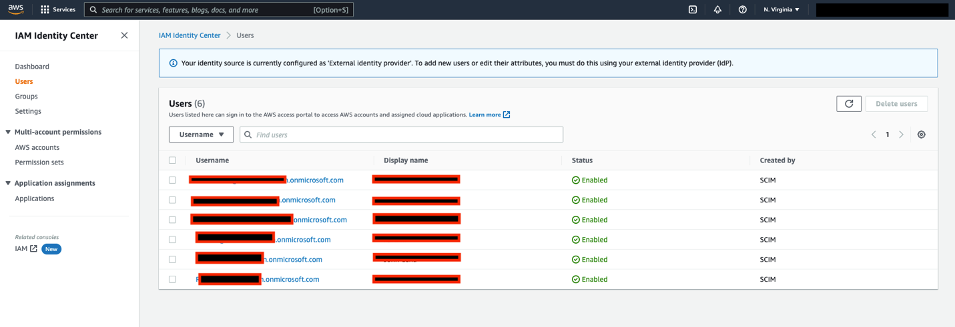Click the Status column header
This screenshot has height=327, width=955.
(x=582, y=161)
